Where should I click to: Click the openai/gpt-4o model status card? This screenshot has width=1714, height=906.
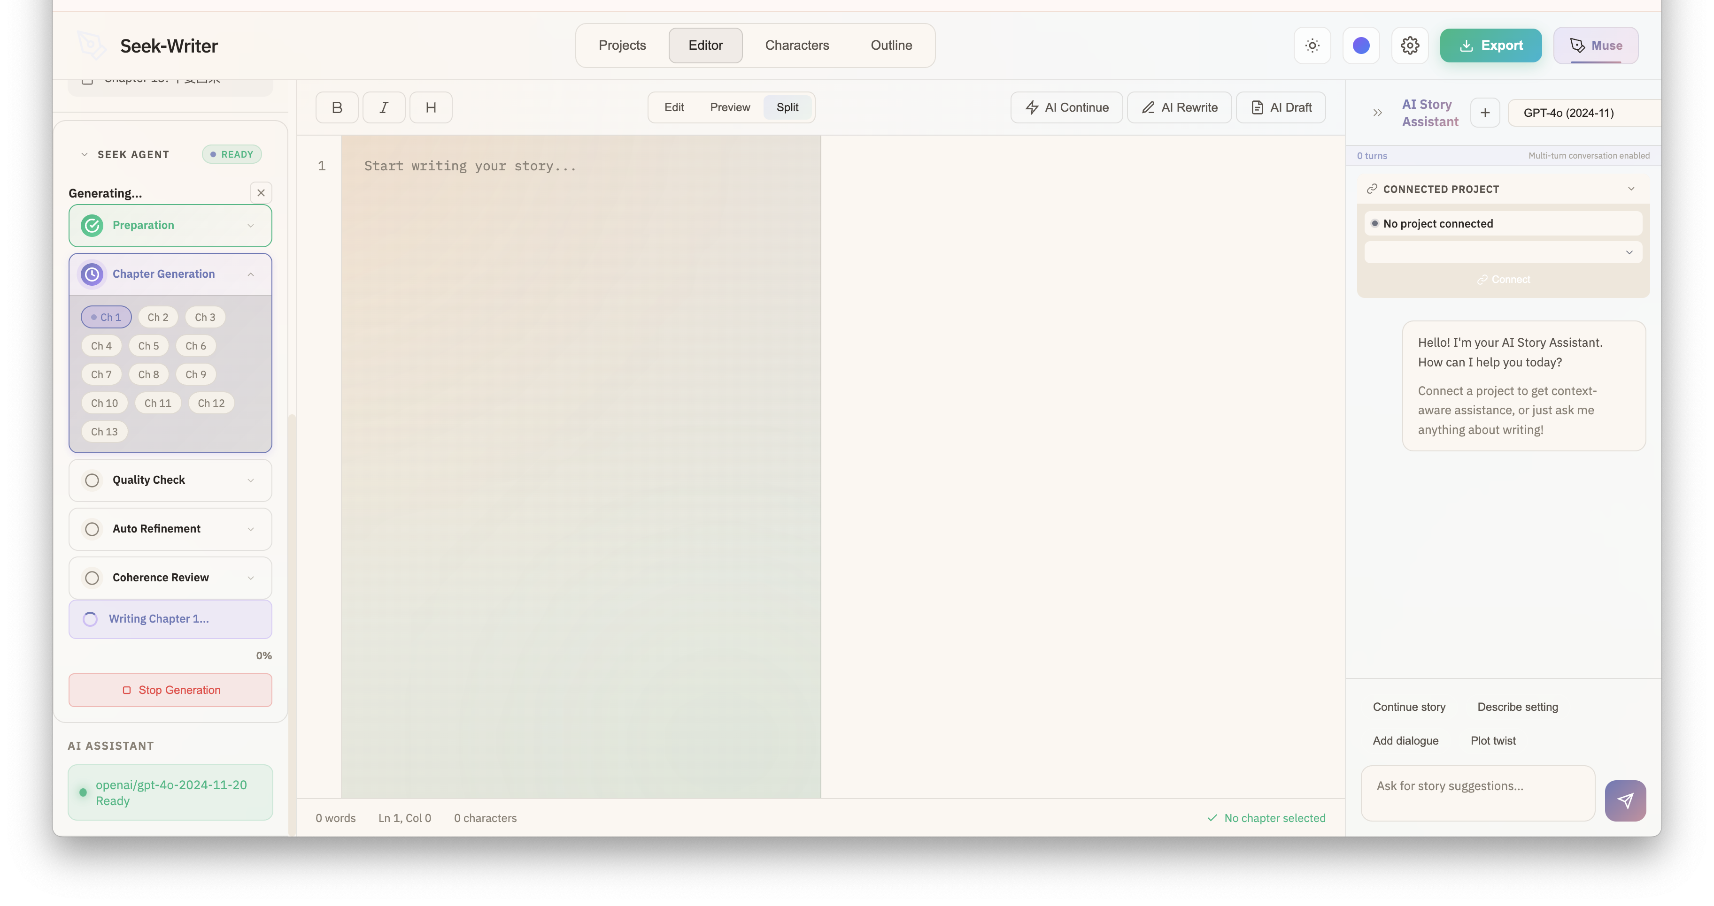click(x=170, y=792)
